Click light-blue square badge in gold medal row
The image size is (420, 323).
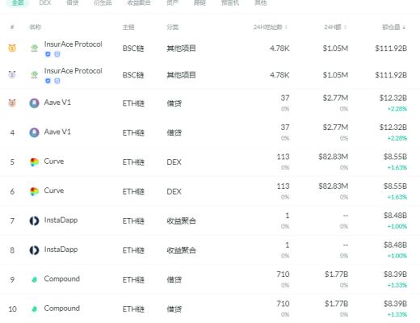57,54
